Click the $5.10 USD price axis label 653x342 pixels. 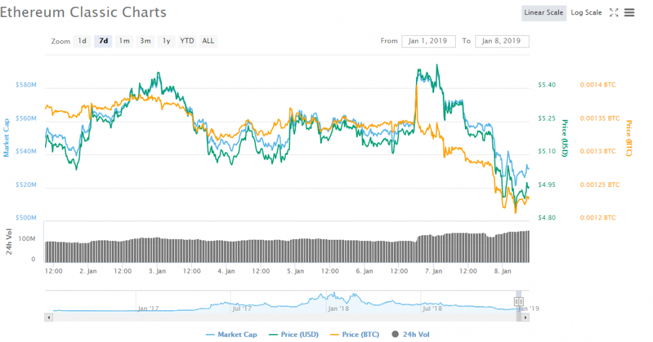547,151
